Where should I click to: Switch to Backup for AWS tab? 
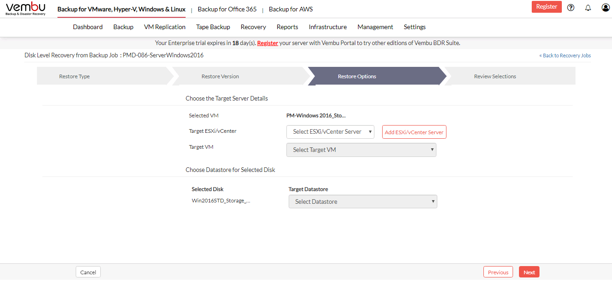(x=291, y=9)
